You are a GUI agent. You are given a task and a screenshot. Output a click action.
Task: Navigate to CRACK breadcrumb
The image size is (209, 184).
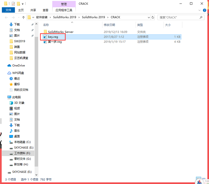(x=115, y=17)
